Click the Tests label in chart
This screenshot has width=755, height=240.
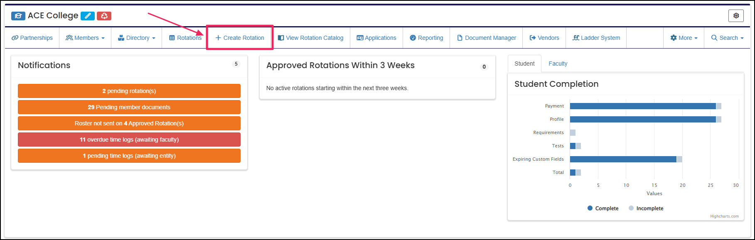(558, 146)
